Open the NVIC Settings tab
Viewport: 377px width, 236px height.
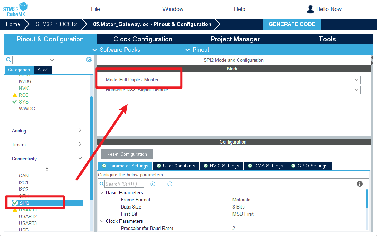[x=222, y=166]
